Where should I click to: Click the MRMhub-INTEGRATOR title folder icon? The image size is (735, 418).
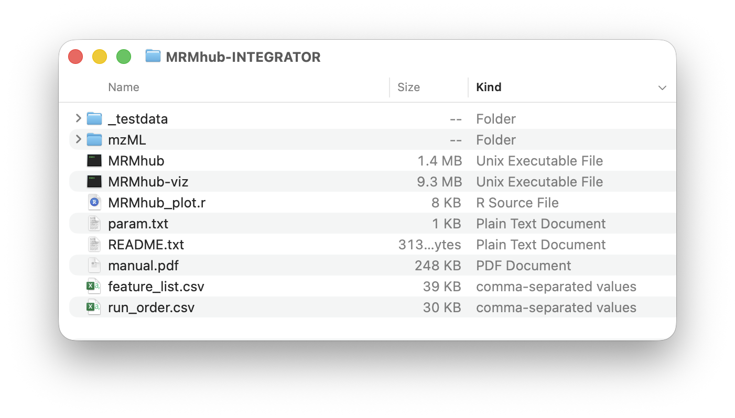pos(153,56)
